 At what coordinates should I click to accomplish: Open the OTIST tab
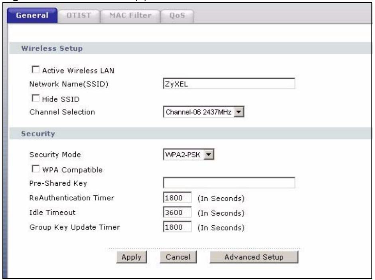click(79, 16)
